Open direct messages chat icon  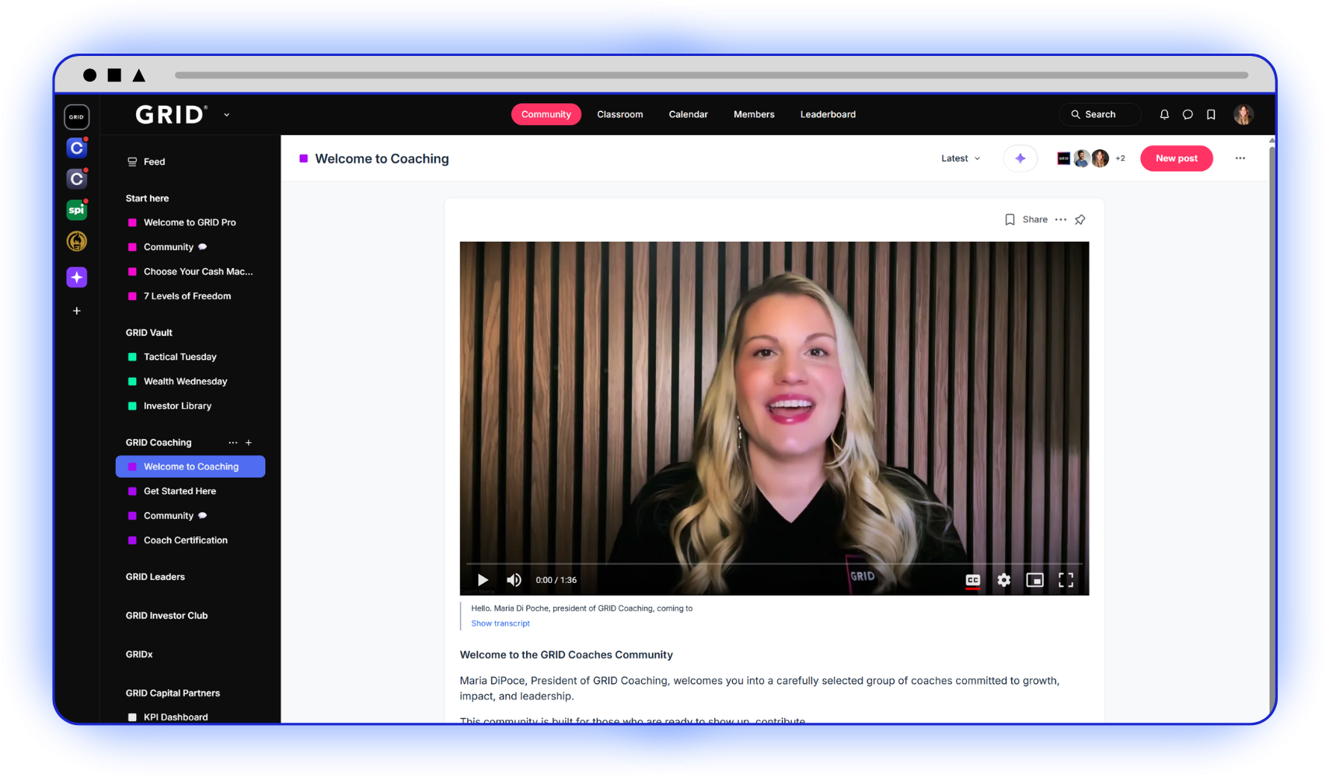(1188, 114)
